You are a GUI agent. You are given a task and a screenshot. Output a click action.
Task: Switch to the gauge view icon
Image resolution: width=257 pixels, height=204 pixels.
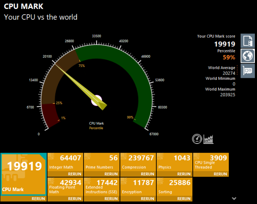pos(197,139)
